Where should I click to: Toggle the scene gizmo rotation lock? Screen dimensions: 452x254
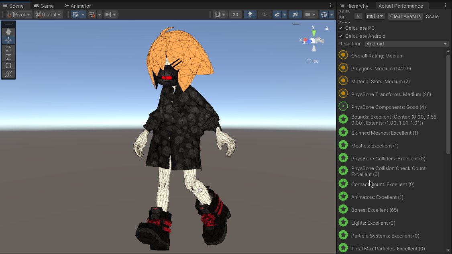coord(327,28)
